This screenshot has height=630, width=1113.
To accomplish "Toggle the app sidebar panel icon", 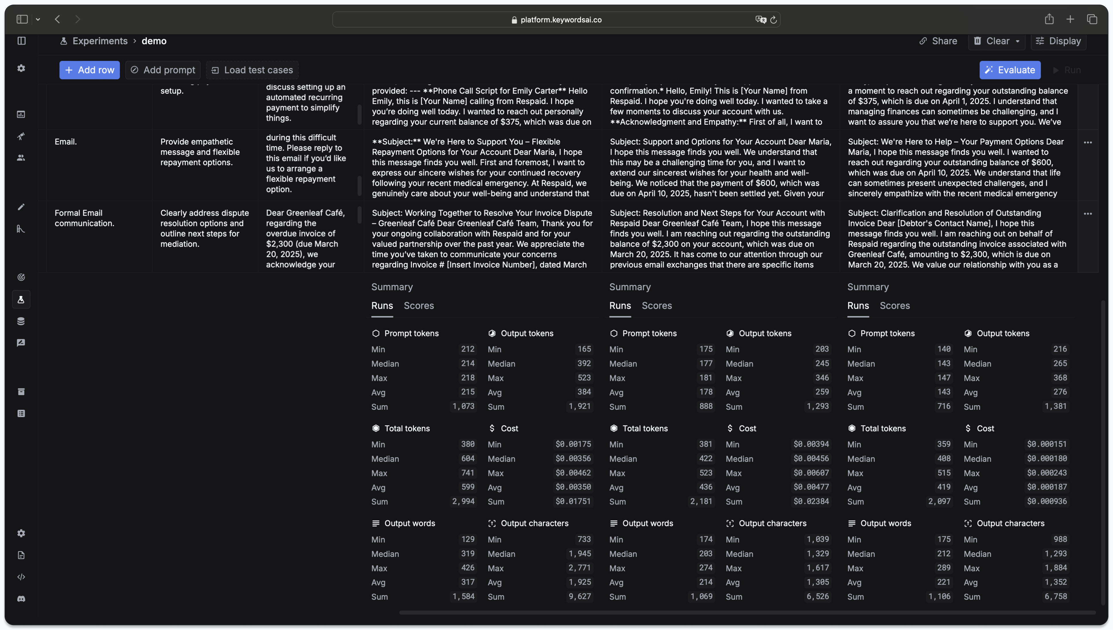I will 21,41.
